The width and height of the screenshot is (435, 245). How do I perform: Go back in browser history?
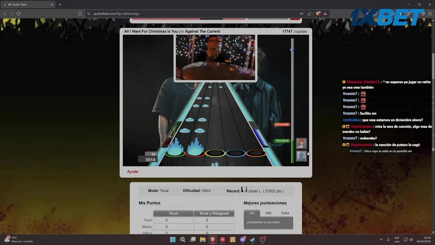[x=5, y=14]
